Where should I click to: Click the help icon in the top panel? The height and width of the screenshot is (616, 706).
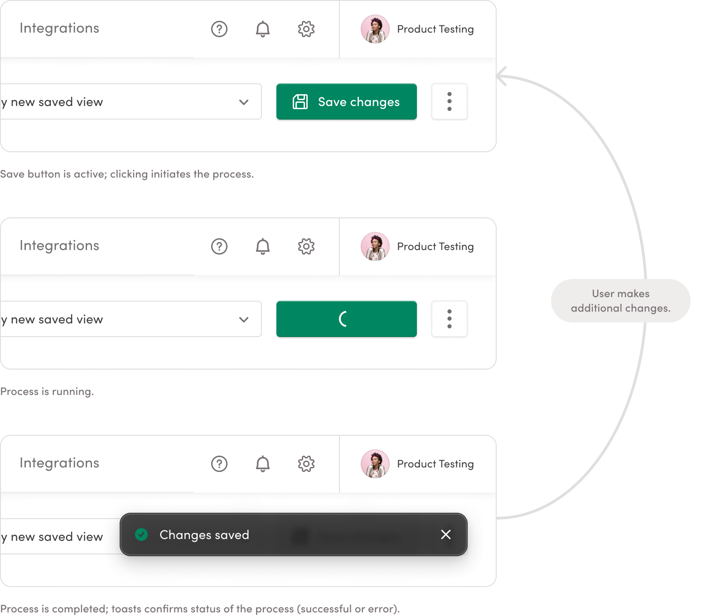point(219,29)
